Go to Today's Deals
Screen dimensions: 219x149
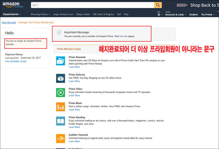point(83,14)
